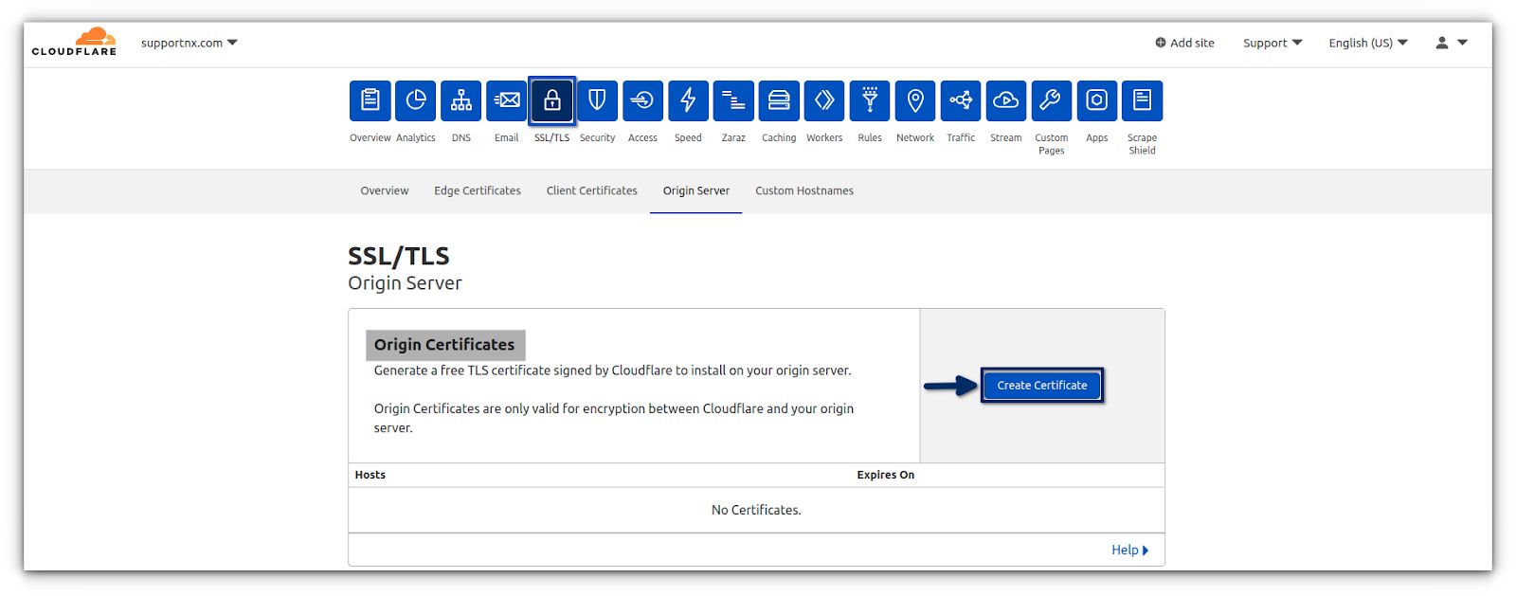
Task: Open the Stream cloud icon
Action: tap(1006, 100)
